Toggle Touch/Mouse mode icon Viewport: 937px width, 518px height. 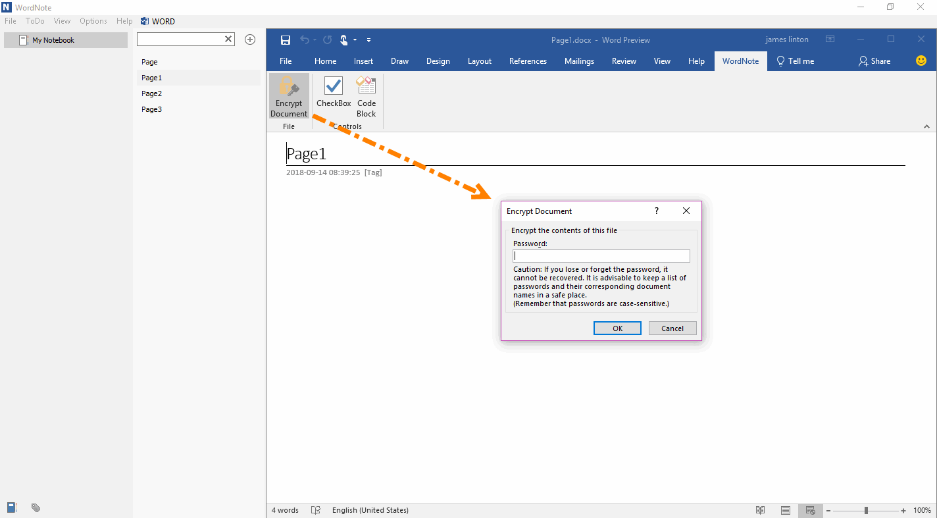343,40
